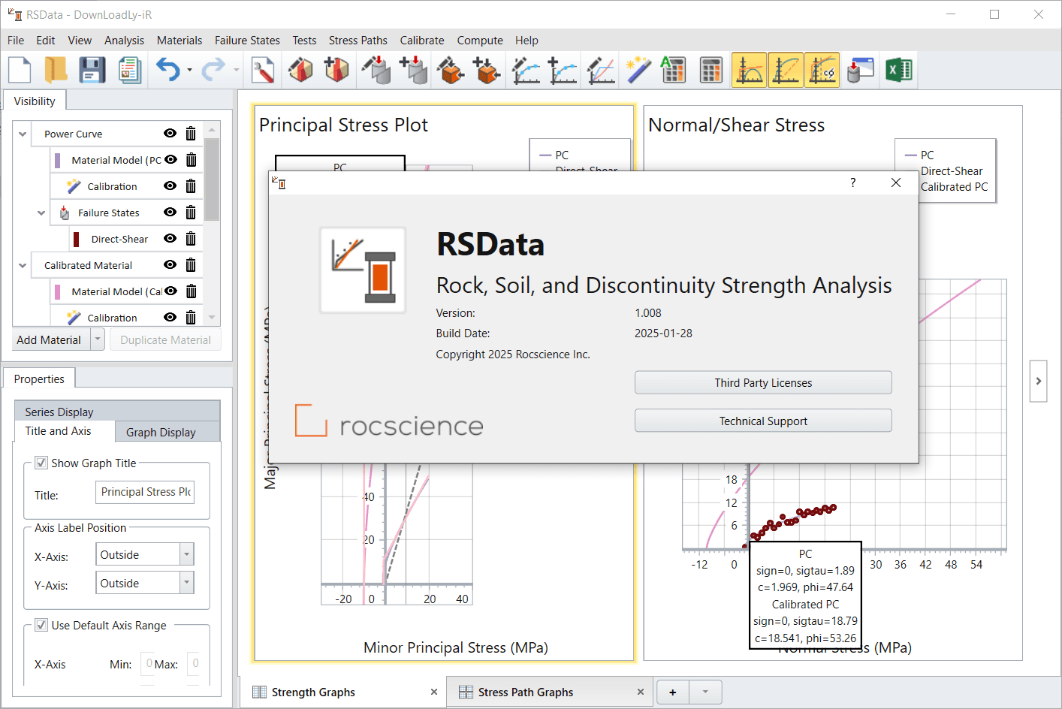Open a file using the folder icon

pyautogui.click(x=55, y=69)
